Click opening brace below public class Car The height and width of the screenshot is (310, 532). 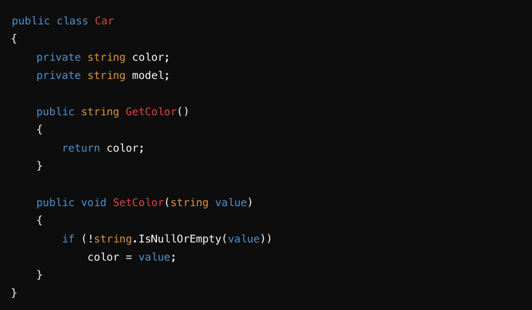14,39
